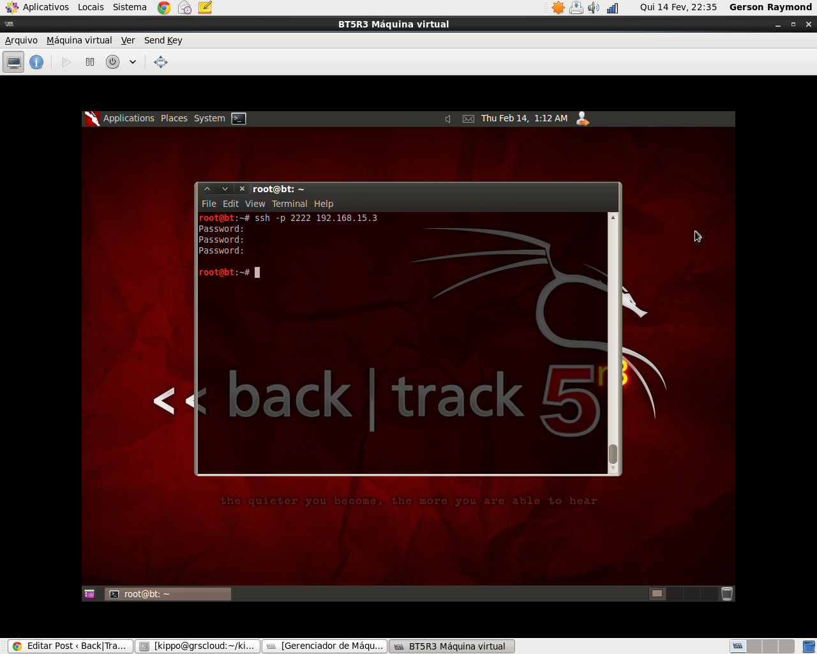Image resolution: width=817 pixels, height=654 pixels.
Task: Switch to kippo@grscloud terminal window
Action: tap(198, 646)
